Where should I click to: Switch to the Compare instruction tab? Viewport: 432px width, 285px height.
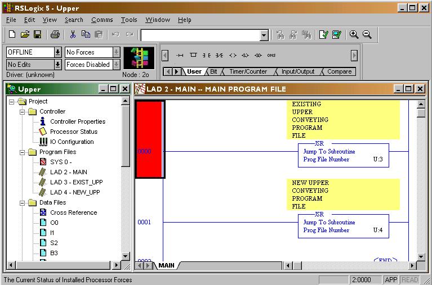tap(340, 71)
